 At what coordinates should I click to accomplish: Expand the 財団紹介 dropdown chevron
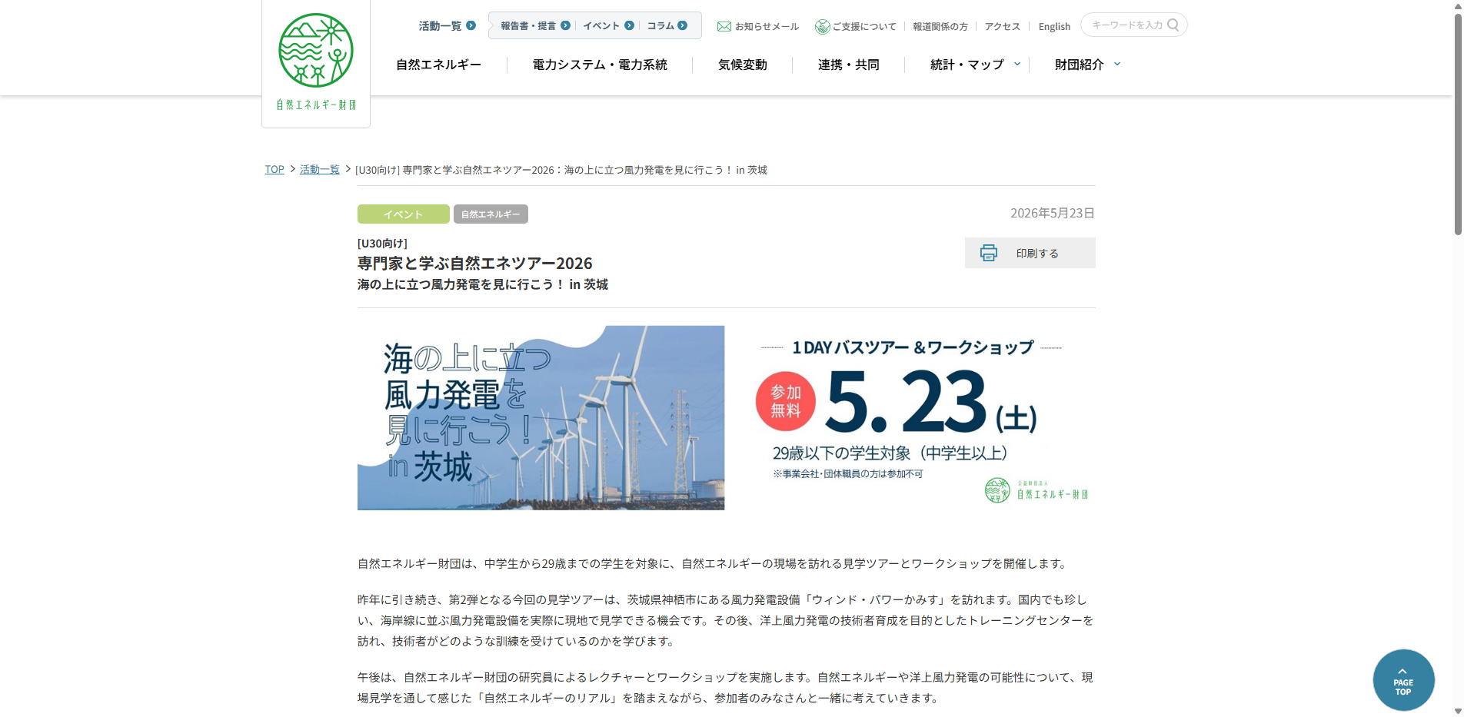click(1117, 65)
